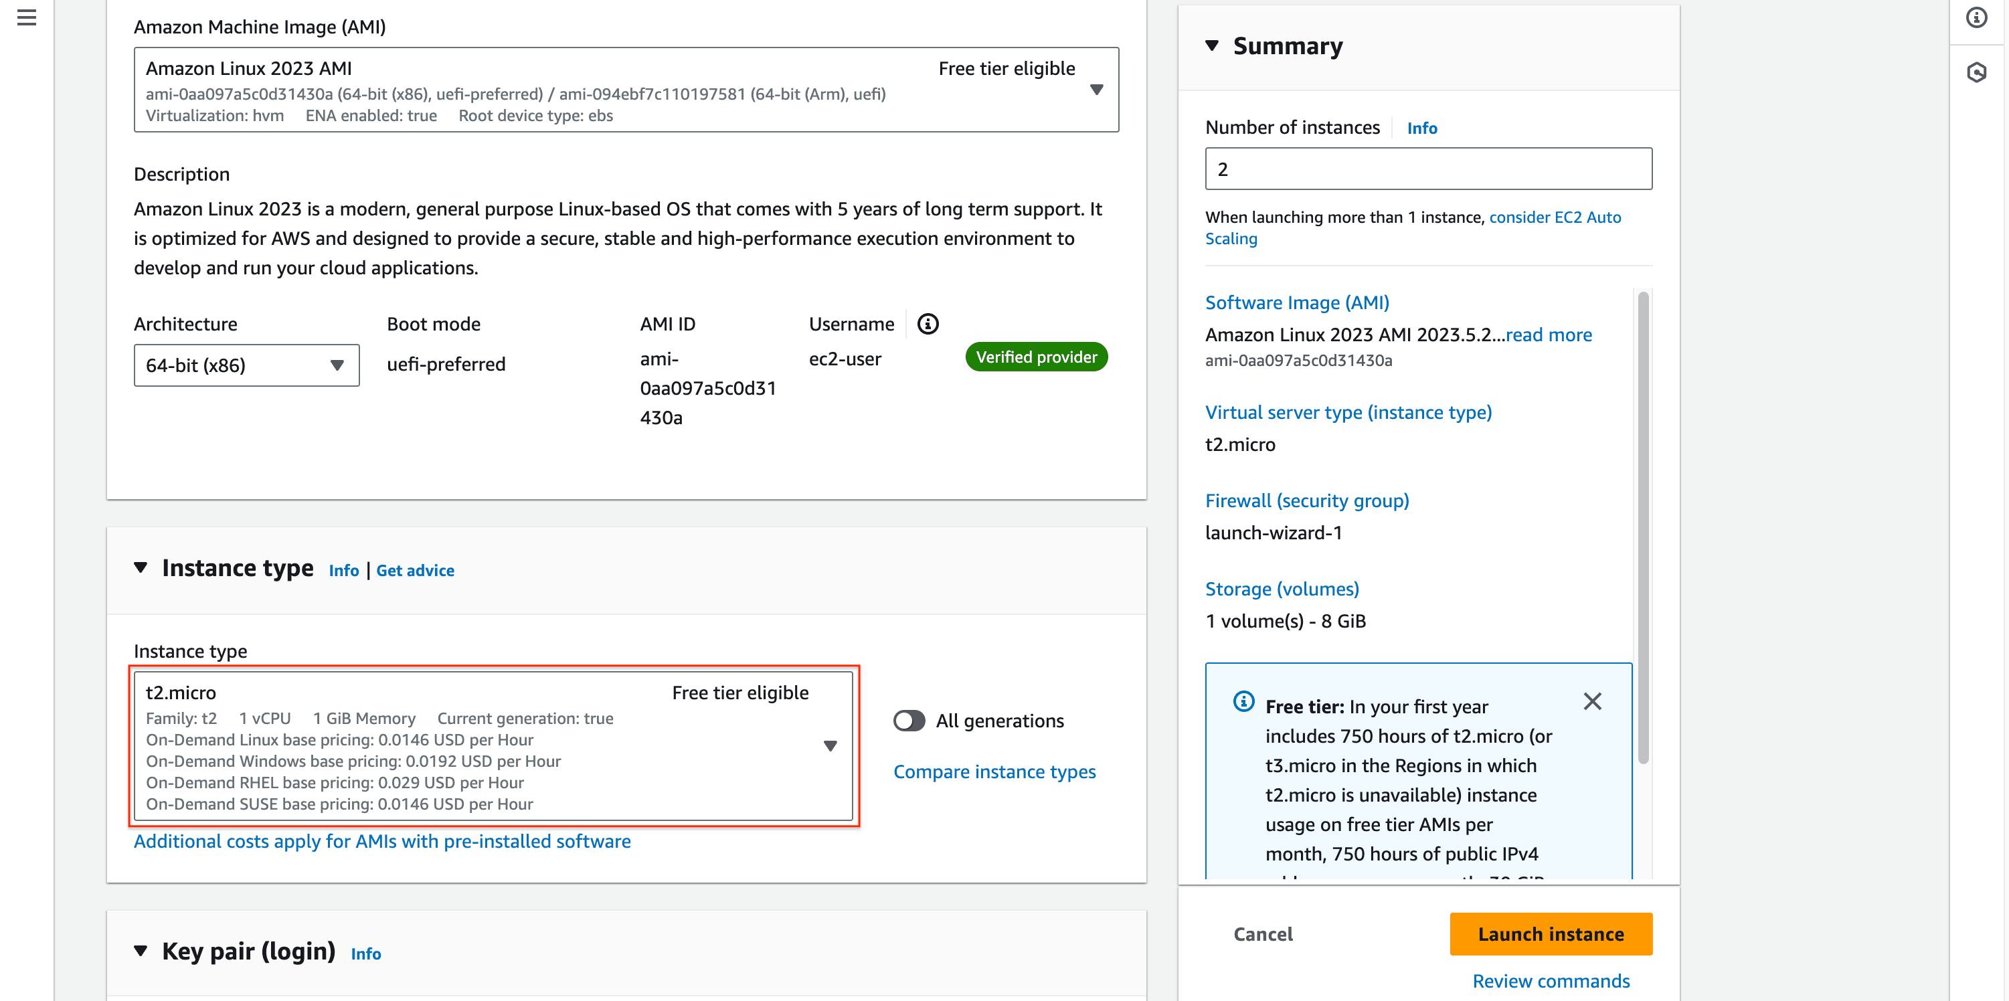2009x1001 pixels.
Task: Click the hexagon icon in the right sidebar
Action: click(1976, 72)
